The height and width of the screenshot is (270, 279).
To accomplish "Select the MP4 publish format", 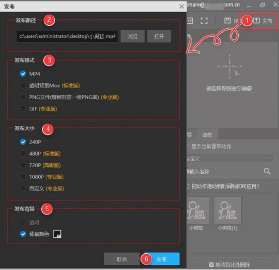I will [23, 74].
